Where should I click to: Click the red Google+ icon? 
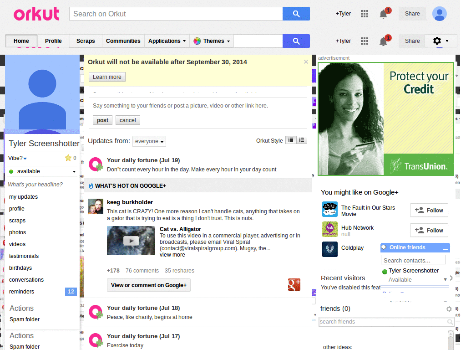point(294,285)
